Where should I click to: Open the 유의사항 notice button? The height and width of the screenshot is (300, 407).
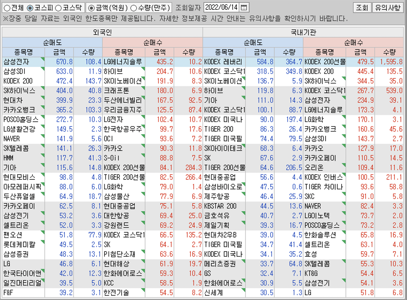coord(388,7)
